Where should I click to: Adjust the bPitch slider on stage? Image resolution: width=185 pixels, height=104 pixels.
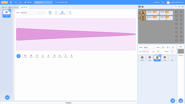(166, 19)
